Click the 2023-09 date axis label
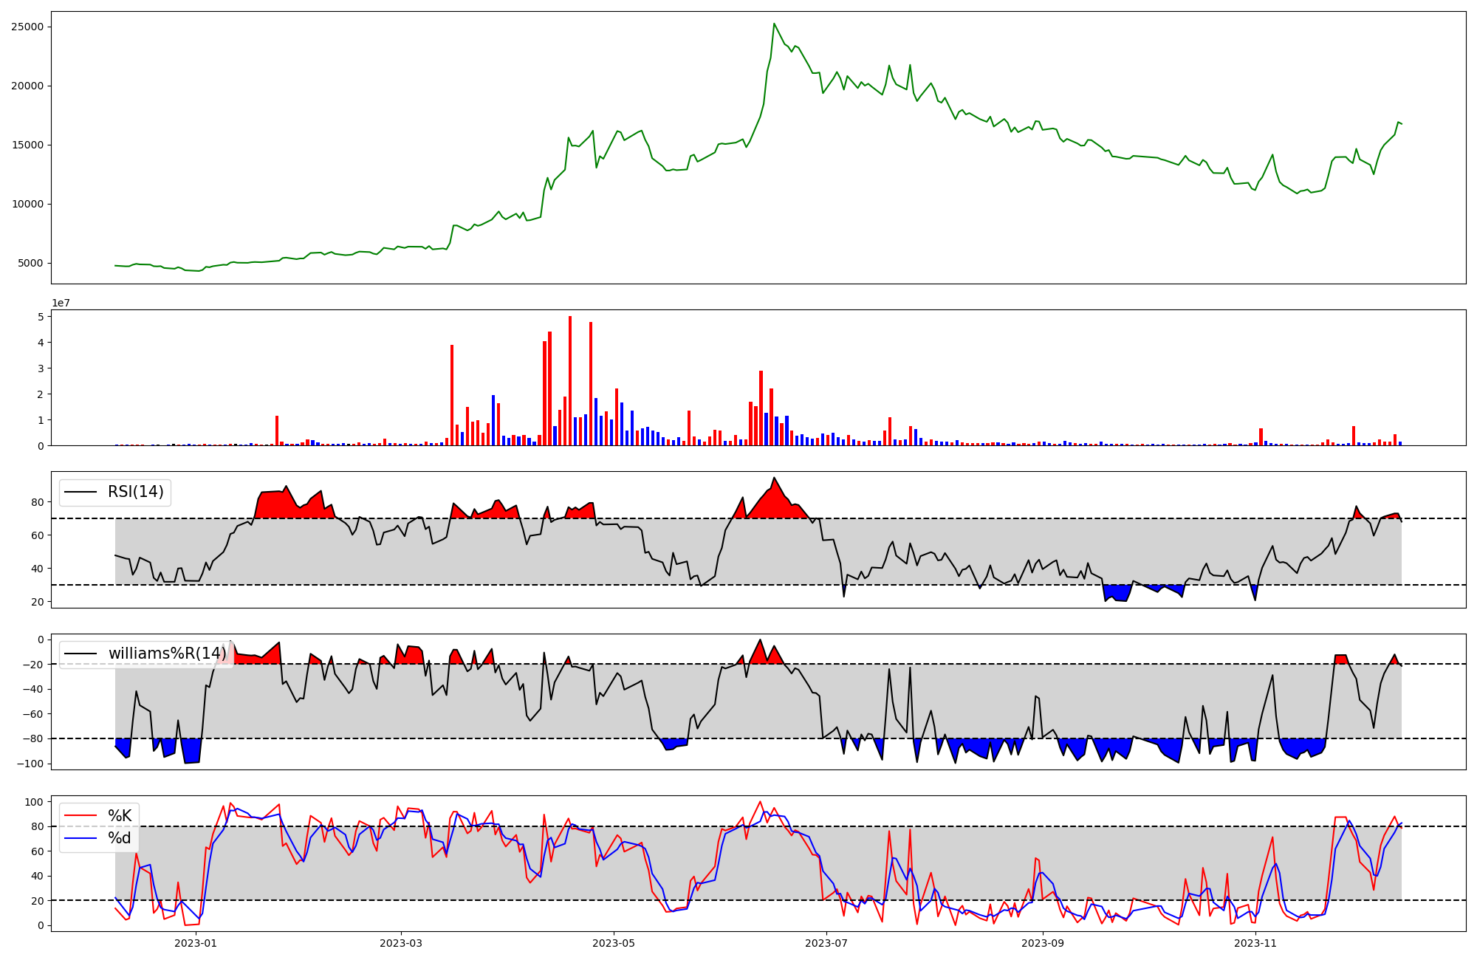1477x960 pixels. [x=1042, y=943]
